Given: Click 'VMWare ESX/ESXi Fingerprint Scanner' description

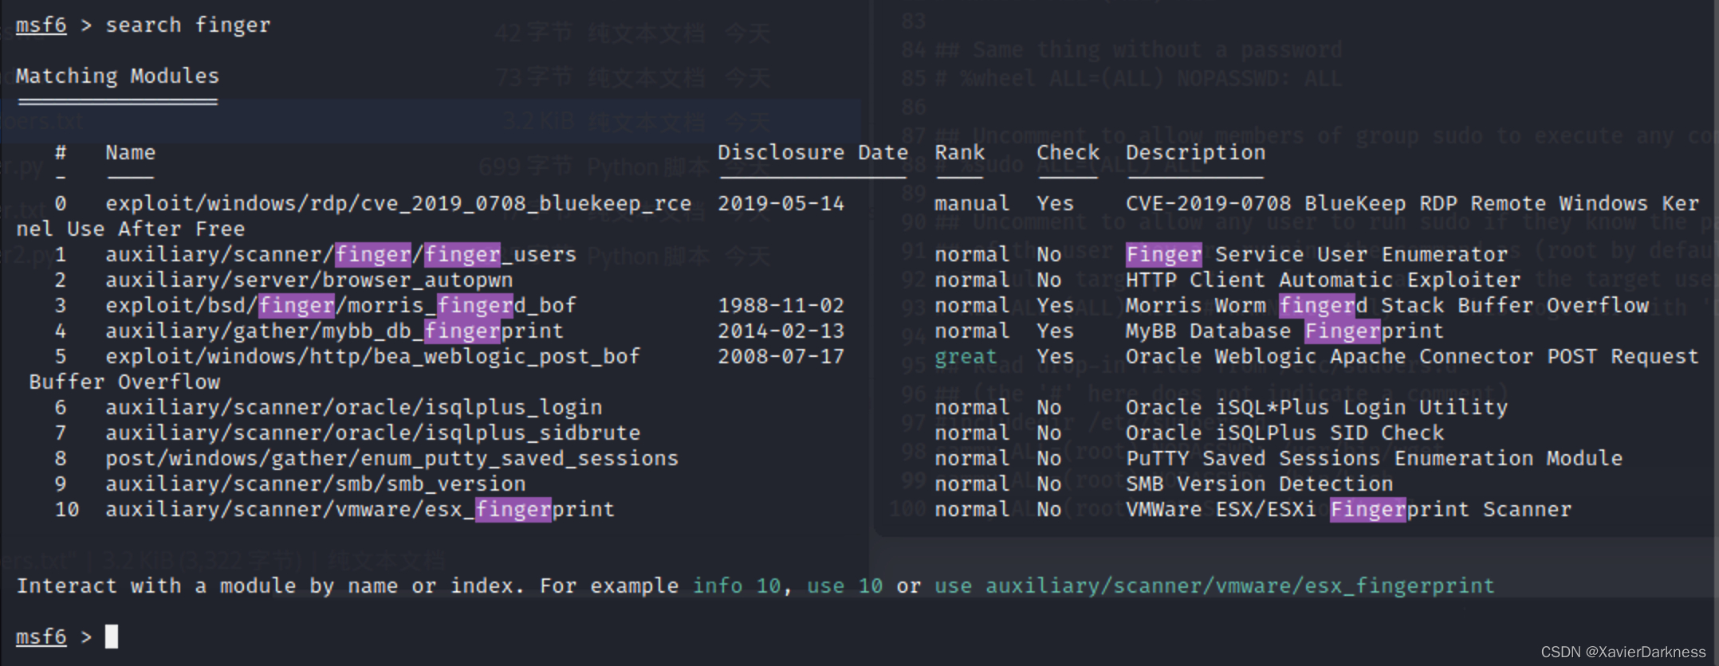Looking at the screenshot, I should point(1348,510).
